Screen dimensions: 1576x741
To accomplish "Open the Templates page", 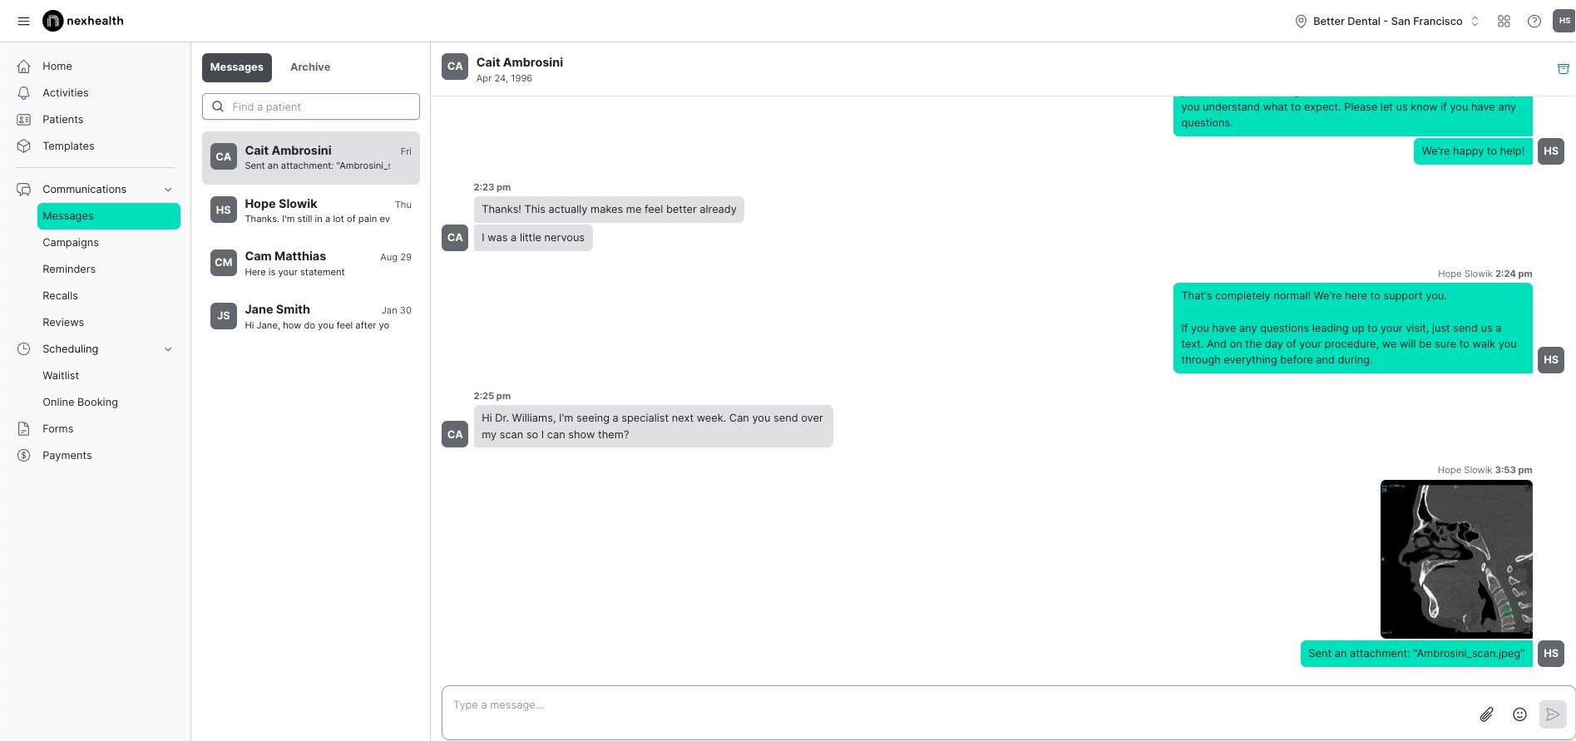I will (68, 146).
